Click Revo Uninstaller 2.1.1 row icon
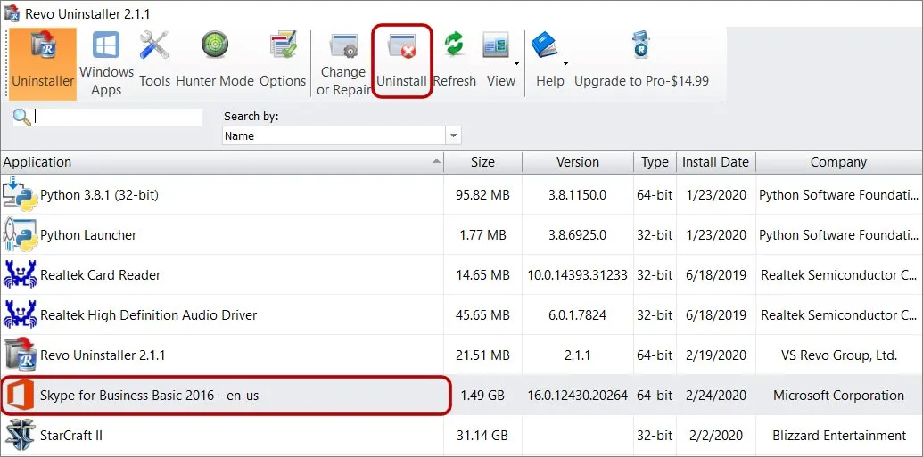The width and height of the screenshot is (923, 457). pyautogui.click(x=20, y=355)
